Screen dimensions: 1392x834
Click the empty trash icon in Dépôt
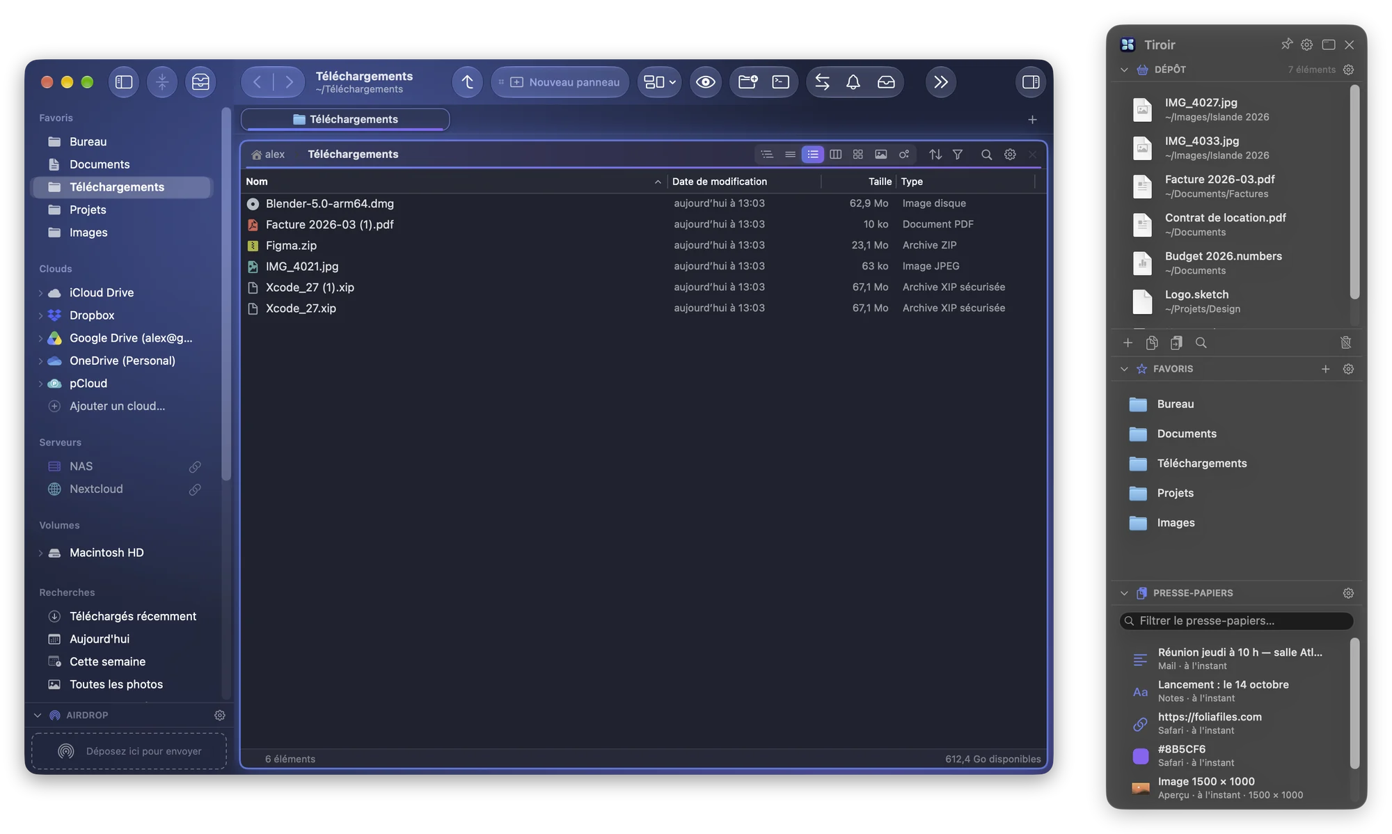1346,343
